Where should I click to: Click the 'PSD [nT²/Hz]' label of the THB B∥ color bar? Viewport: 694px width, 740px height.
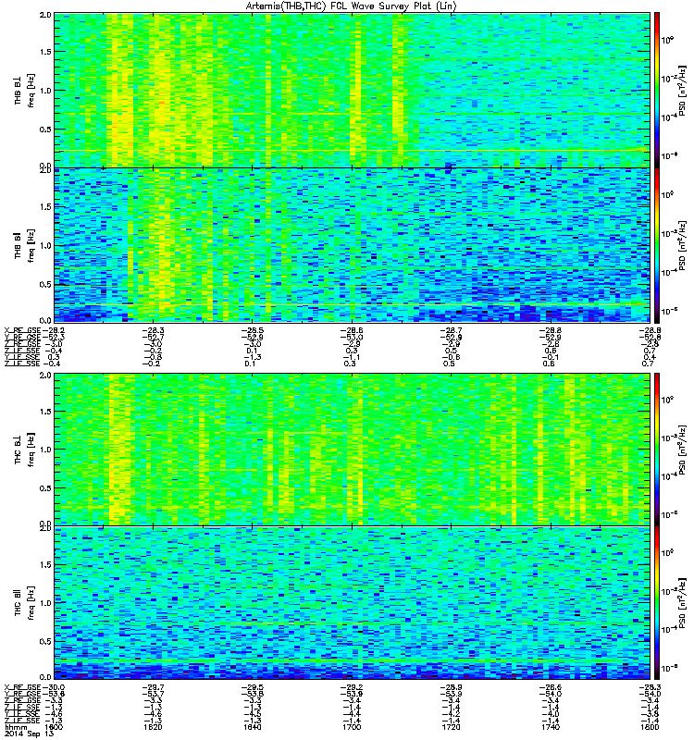click(683, 245)
